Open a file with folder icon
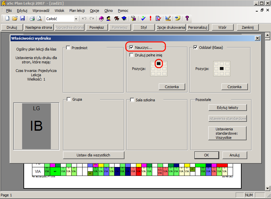 click(15, 18)
